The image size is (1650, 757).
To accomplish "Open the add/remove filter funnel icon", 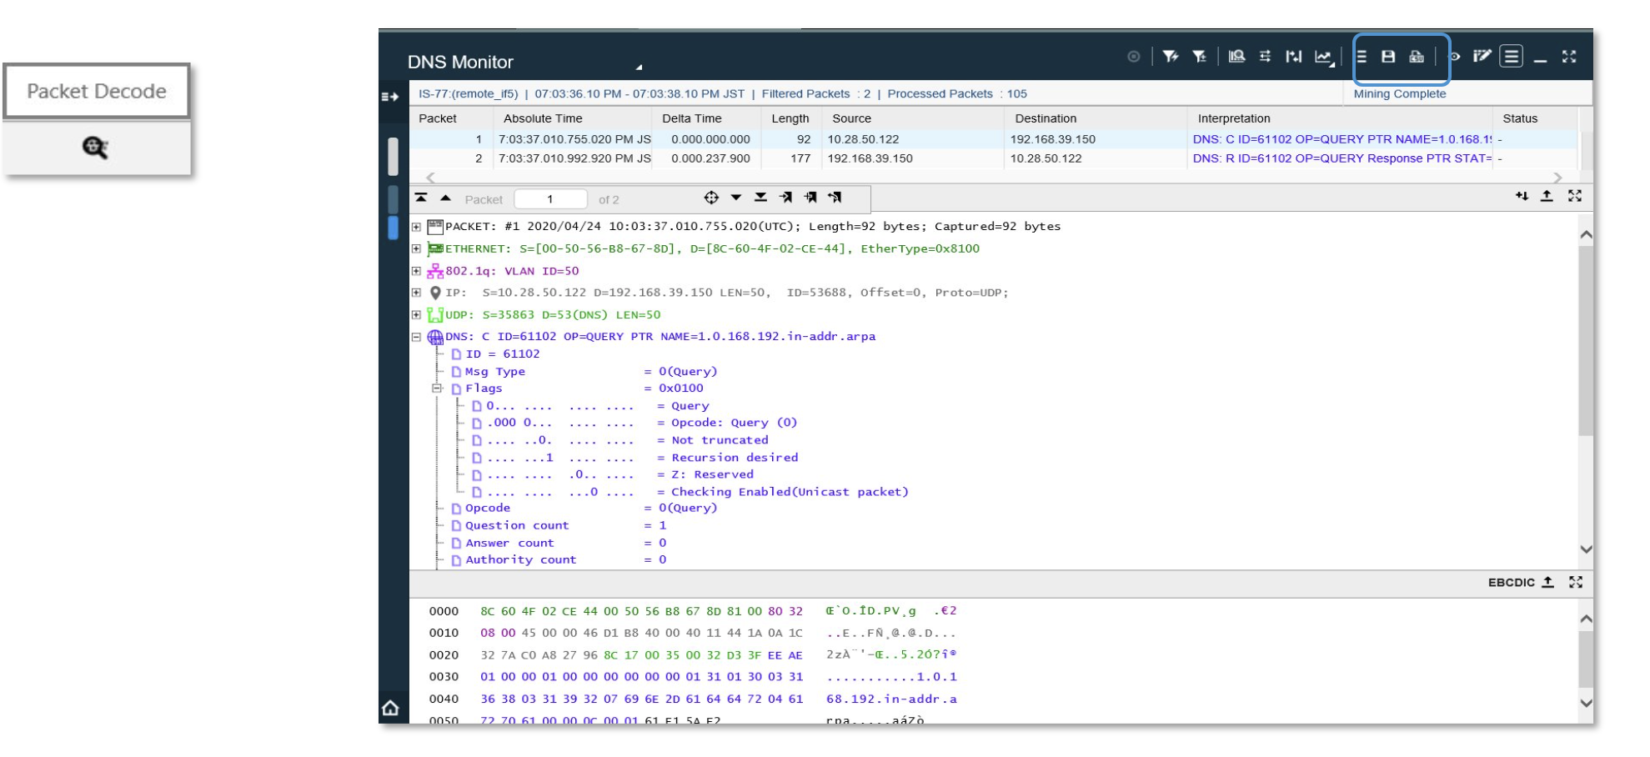I will tap(1200, 57).
